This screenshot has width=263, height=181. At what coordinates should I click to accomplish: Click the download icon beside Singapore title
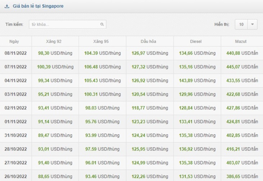[7, 6]
